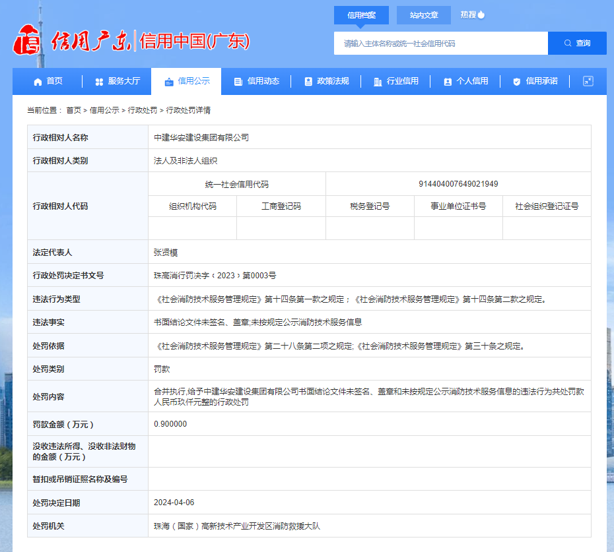Viewport: 614px width, 552px height.
Task: Select the 信用档案 search tab
Action: 361,15
